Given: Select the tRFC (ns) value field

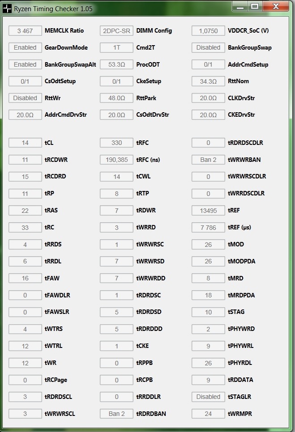Looking at the screenshot, I should (x=117, y=160).
